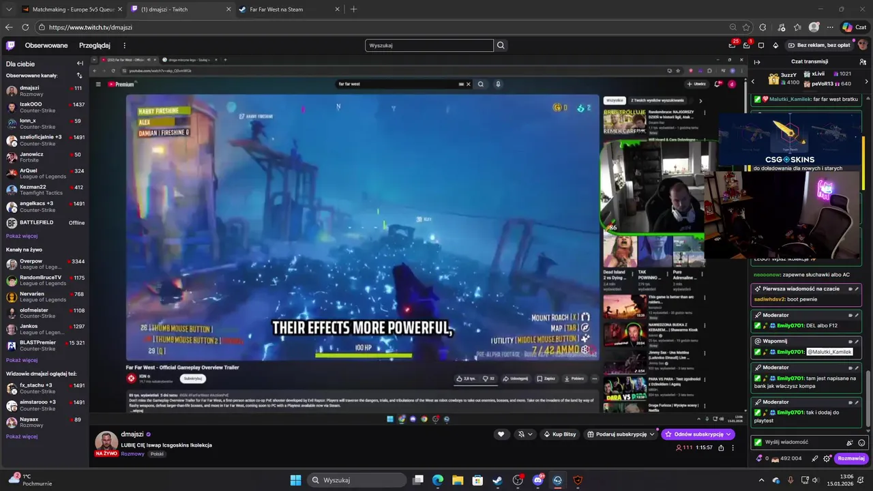
Task: Click the 'Polski' language tag
Action: tap(157, 454)
